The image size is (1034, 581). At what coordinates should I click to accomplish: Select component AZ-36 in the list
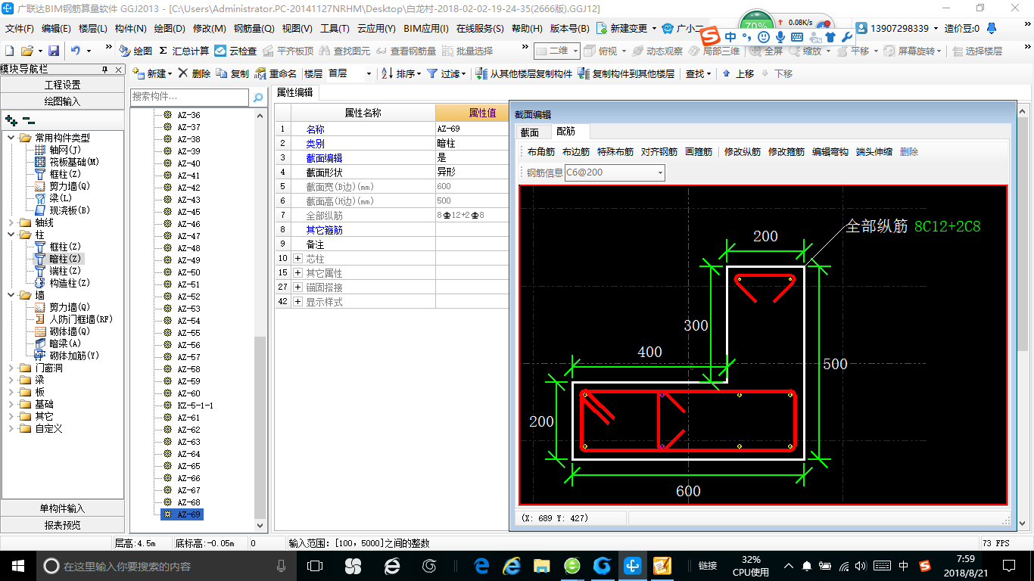pyautogui.click(x=188, y=115)
